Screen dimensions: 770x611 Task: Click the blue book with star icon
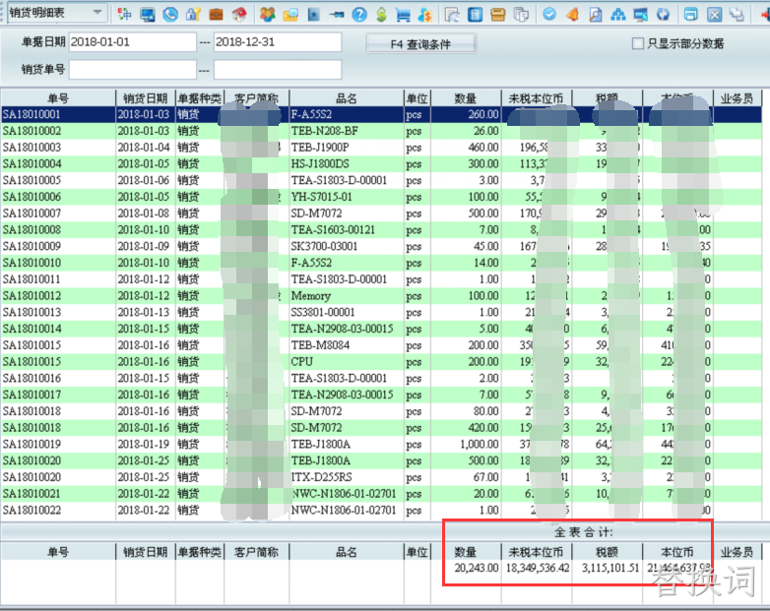tap(313, 15)
